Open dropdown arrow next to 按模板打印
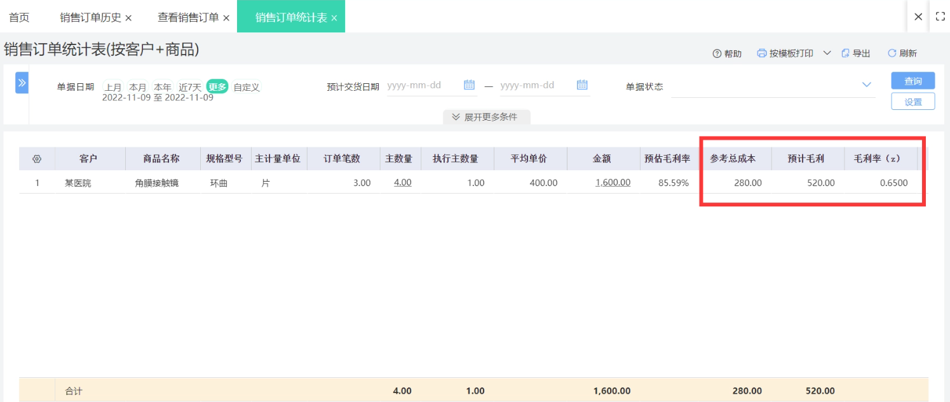Viewport: 950px width, 402px height. point(827,53)
